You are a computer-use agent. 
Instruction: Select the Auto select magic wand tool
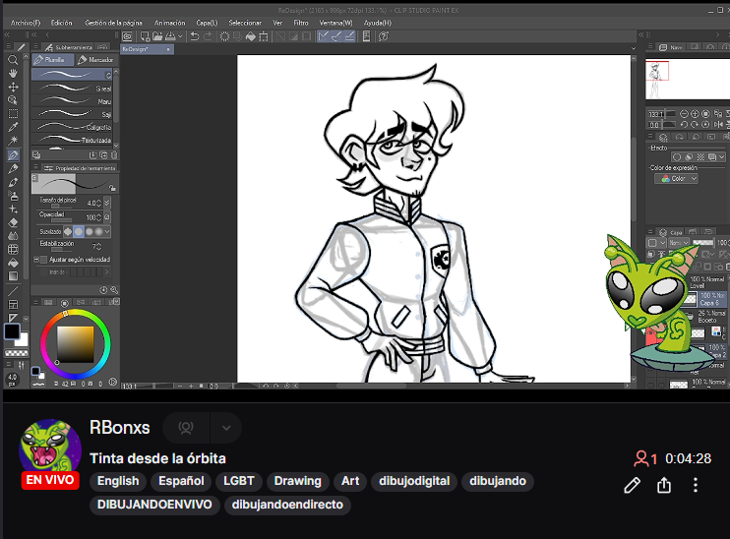pos(13,141)
